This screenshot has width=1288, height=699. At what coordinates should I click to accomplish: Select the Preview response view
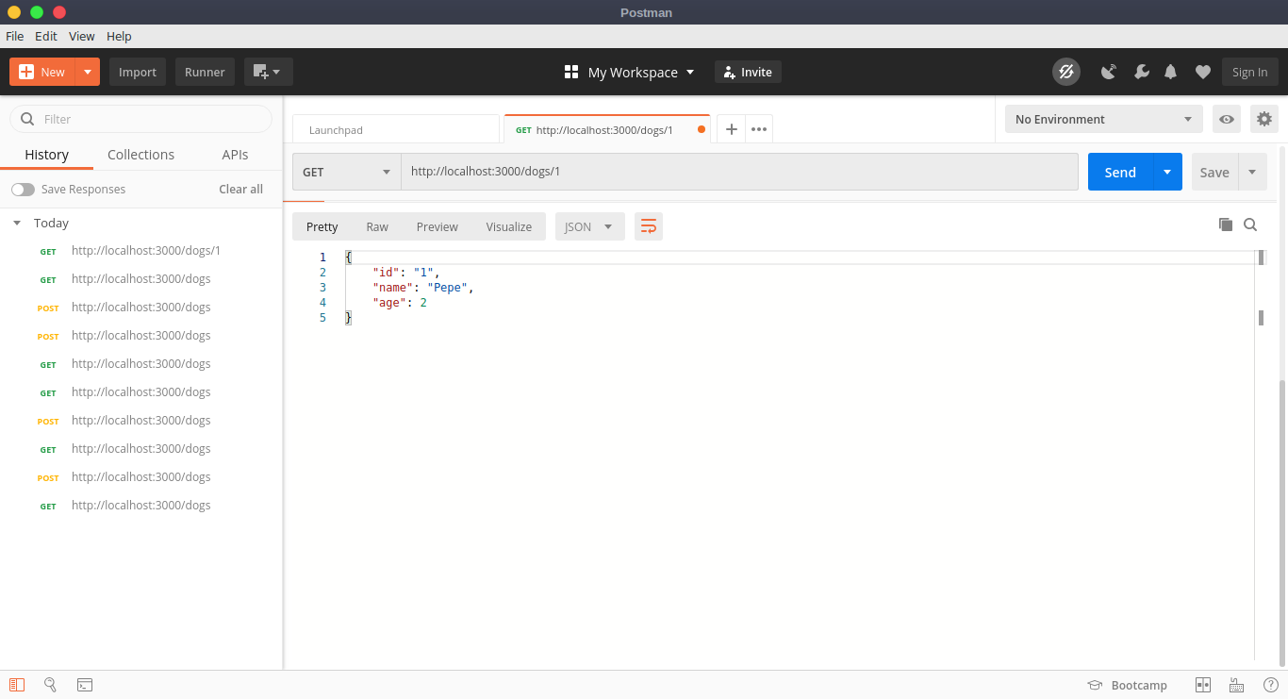click(x=438, y=226)
